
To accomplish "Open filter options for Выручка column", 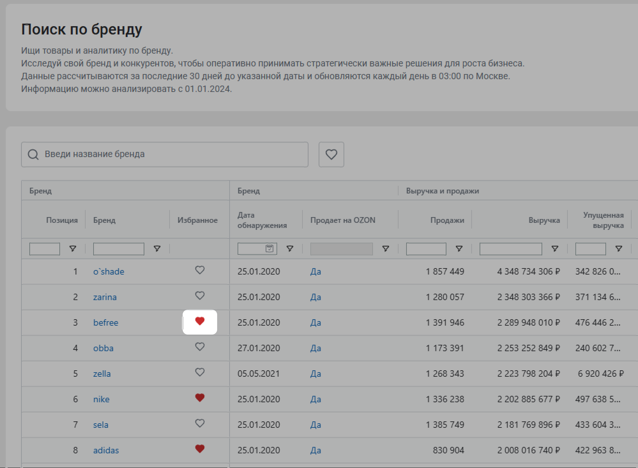I will coord(555,248).
